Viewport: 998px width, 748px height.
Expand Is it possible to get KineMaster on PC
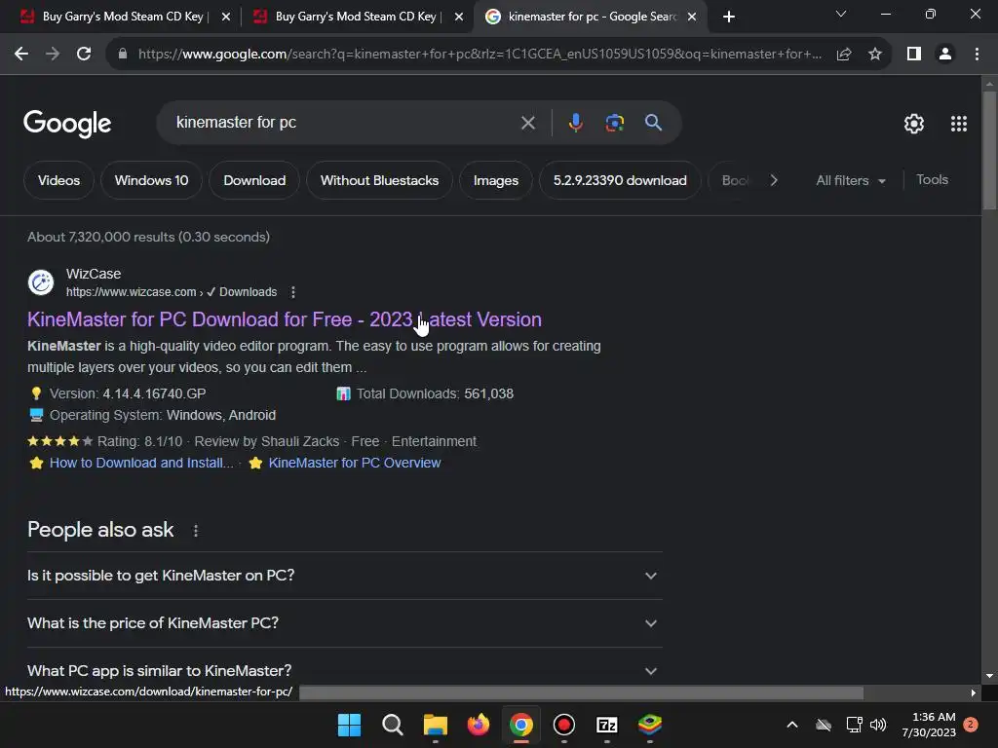(345, 576)
